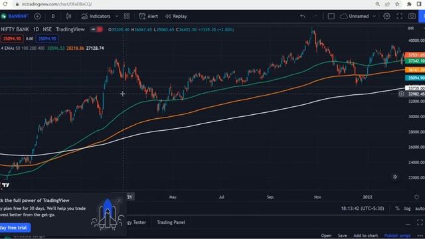This screenshot has height=239, width=425.
Task: Open the INR currency selector on price axis
Action: (x=410, y=29)
